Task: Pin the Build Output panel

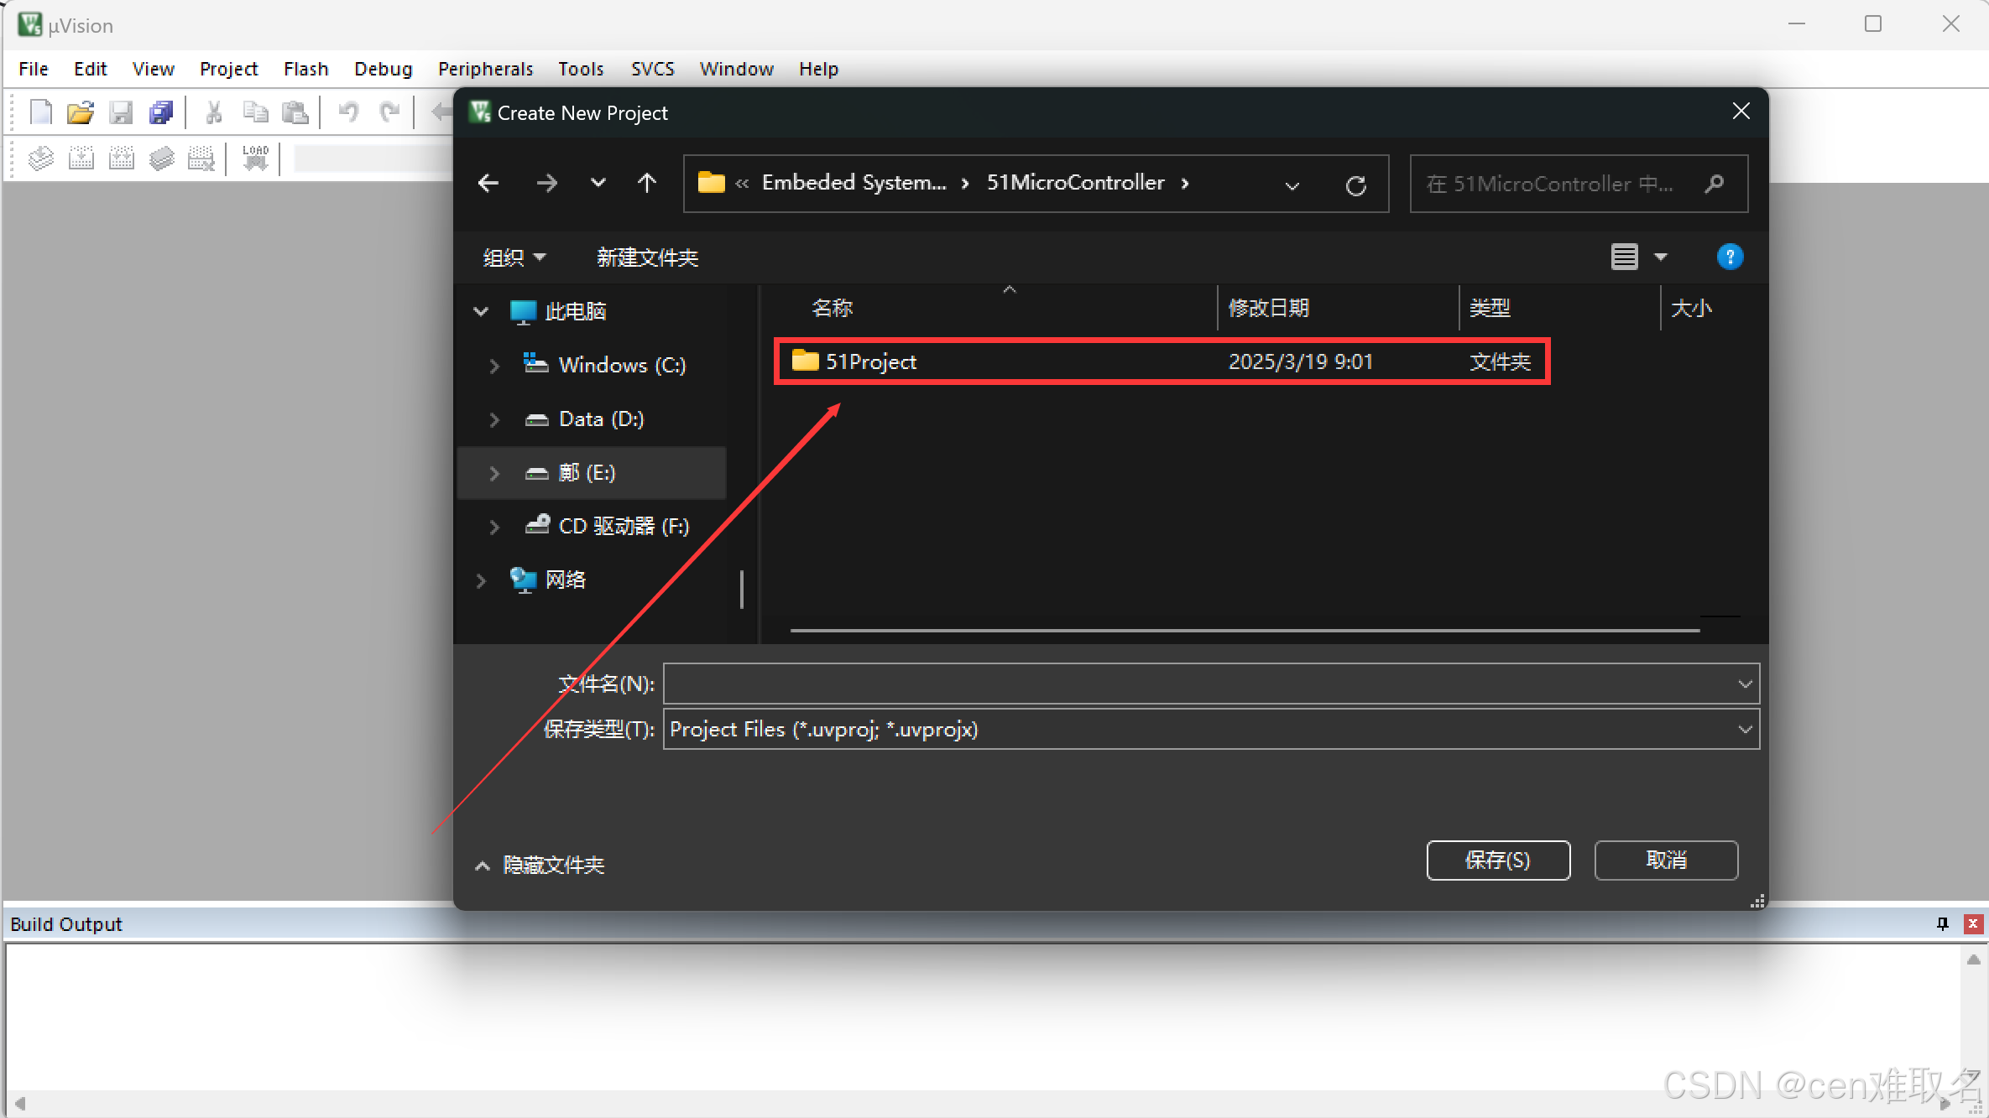Action: click(x=1942, y=923)
